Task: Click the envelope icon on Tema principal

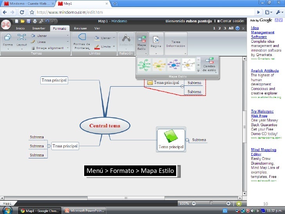Action: click(150, 83)
